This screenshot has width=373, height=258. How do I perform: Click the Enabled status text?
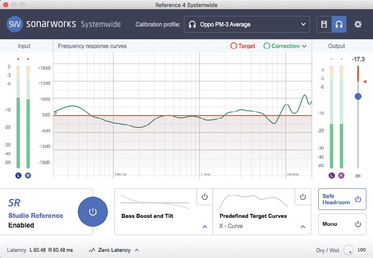point(21,225)
